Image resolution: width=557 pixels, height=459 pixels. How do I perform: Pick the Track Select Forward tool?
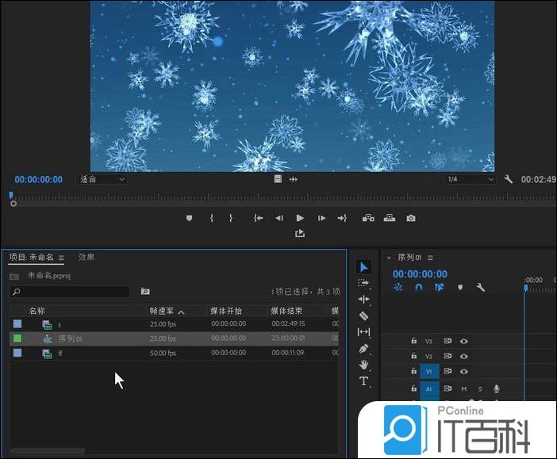(363, 283)
